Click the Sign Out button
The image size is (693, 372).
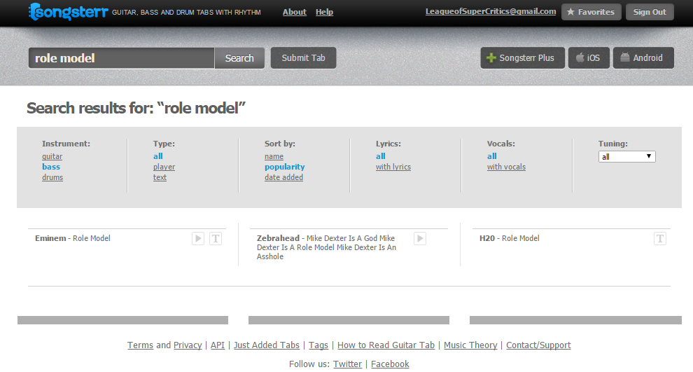pos(650,12)
